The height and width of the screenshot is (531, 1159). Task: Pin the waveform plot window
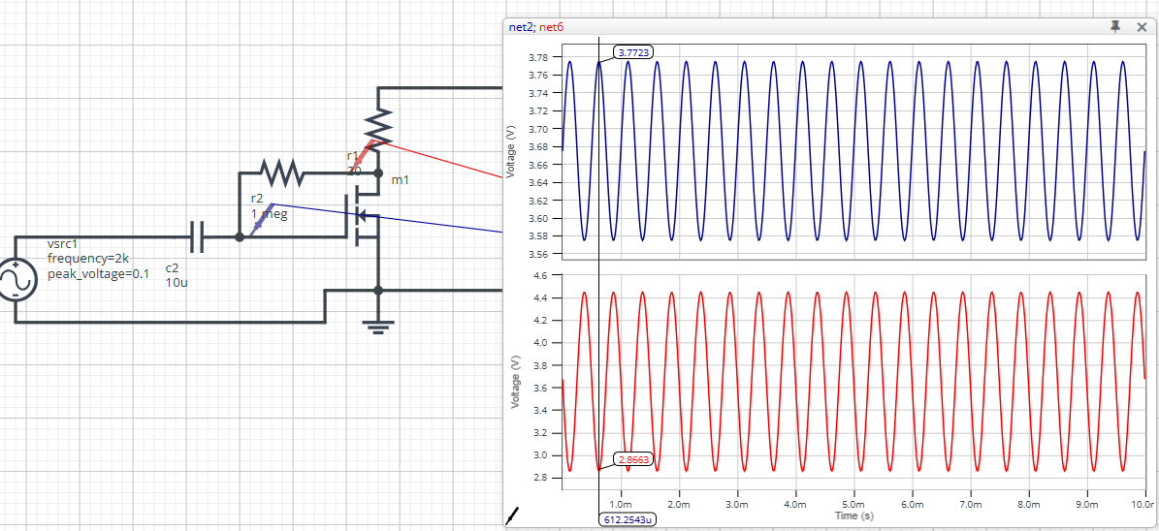coord(1116,27)
